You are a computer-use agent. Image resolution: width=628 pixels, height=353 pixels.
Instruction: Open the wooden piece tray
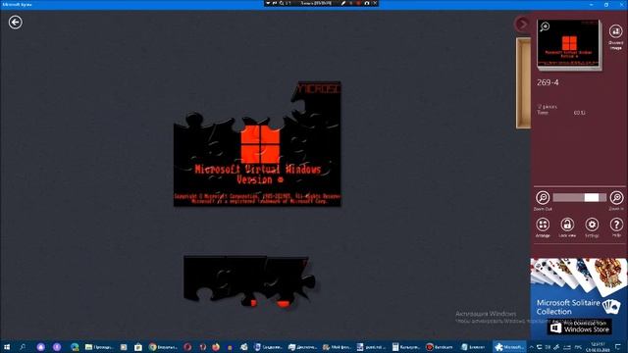[523, 83]
